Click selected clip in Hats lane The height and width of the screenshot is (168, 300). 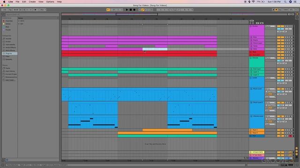(155, 49)
